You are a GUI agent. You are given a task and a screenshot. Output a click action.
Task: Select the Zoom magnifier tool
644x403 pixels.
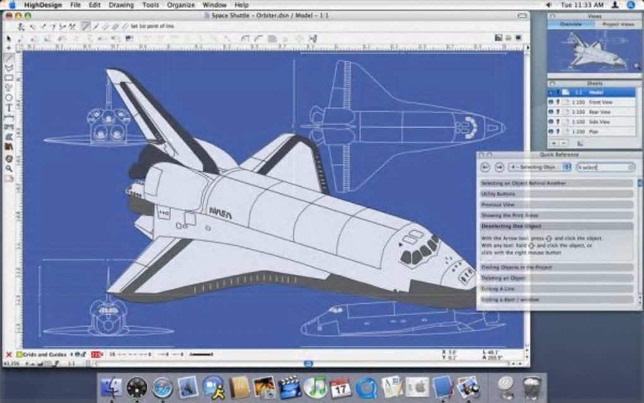pyautogui.click(x=9, y=169)
